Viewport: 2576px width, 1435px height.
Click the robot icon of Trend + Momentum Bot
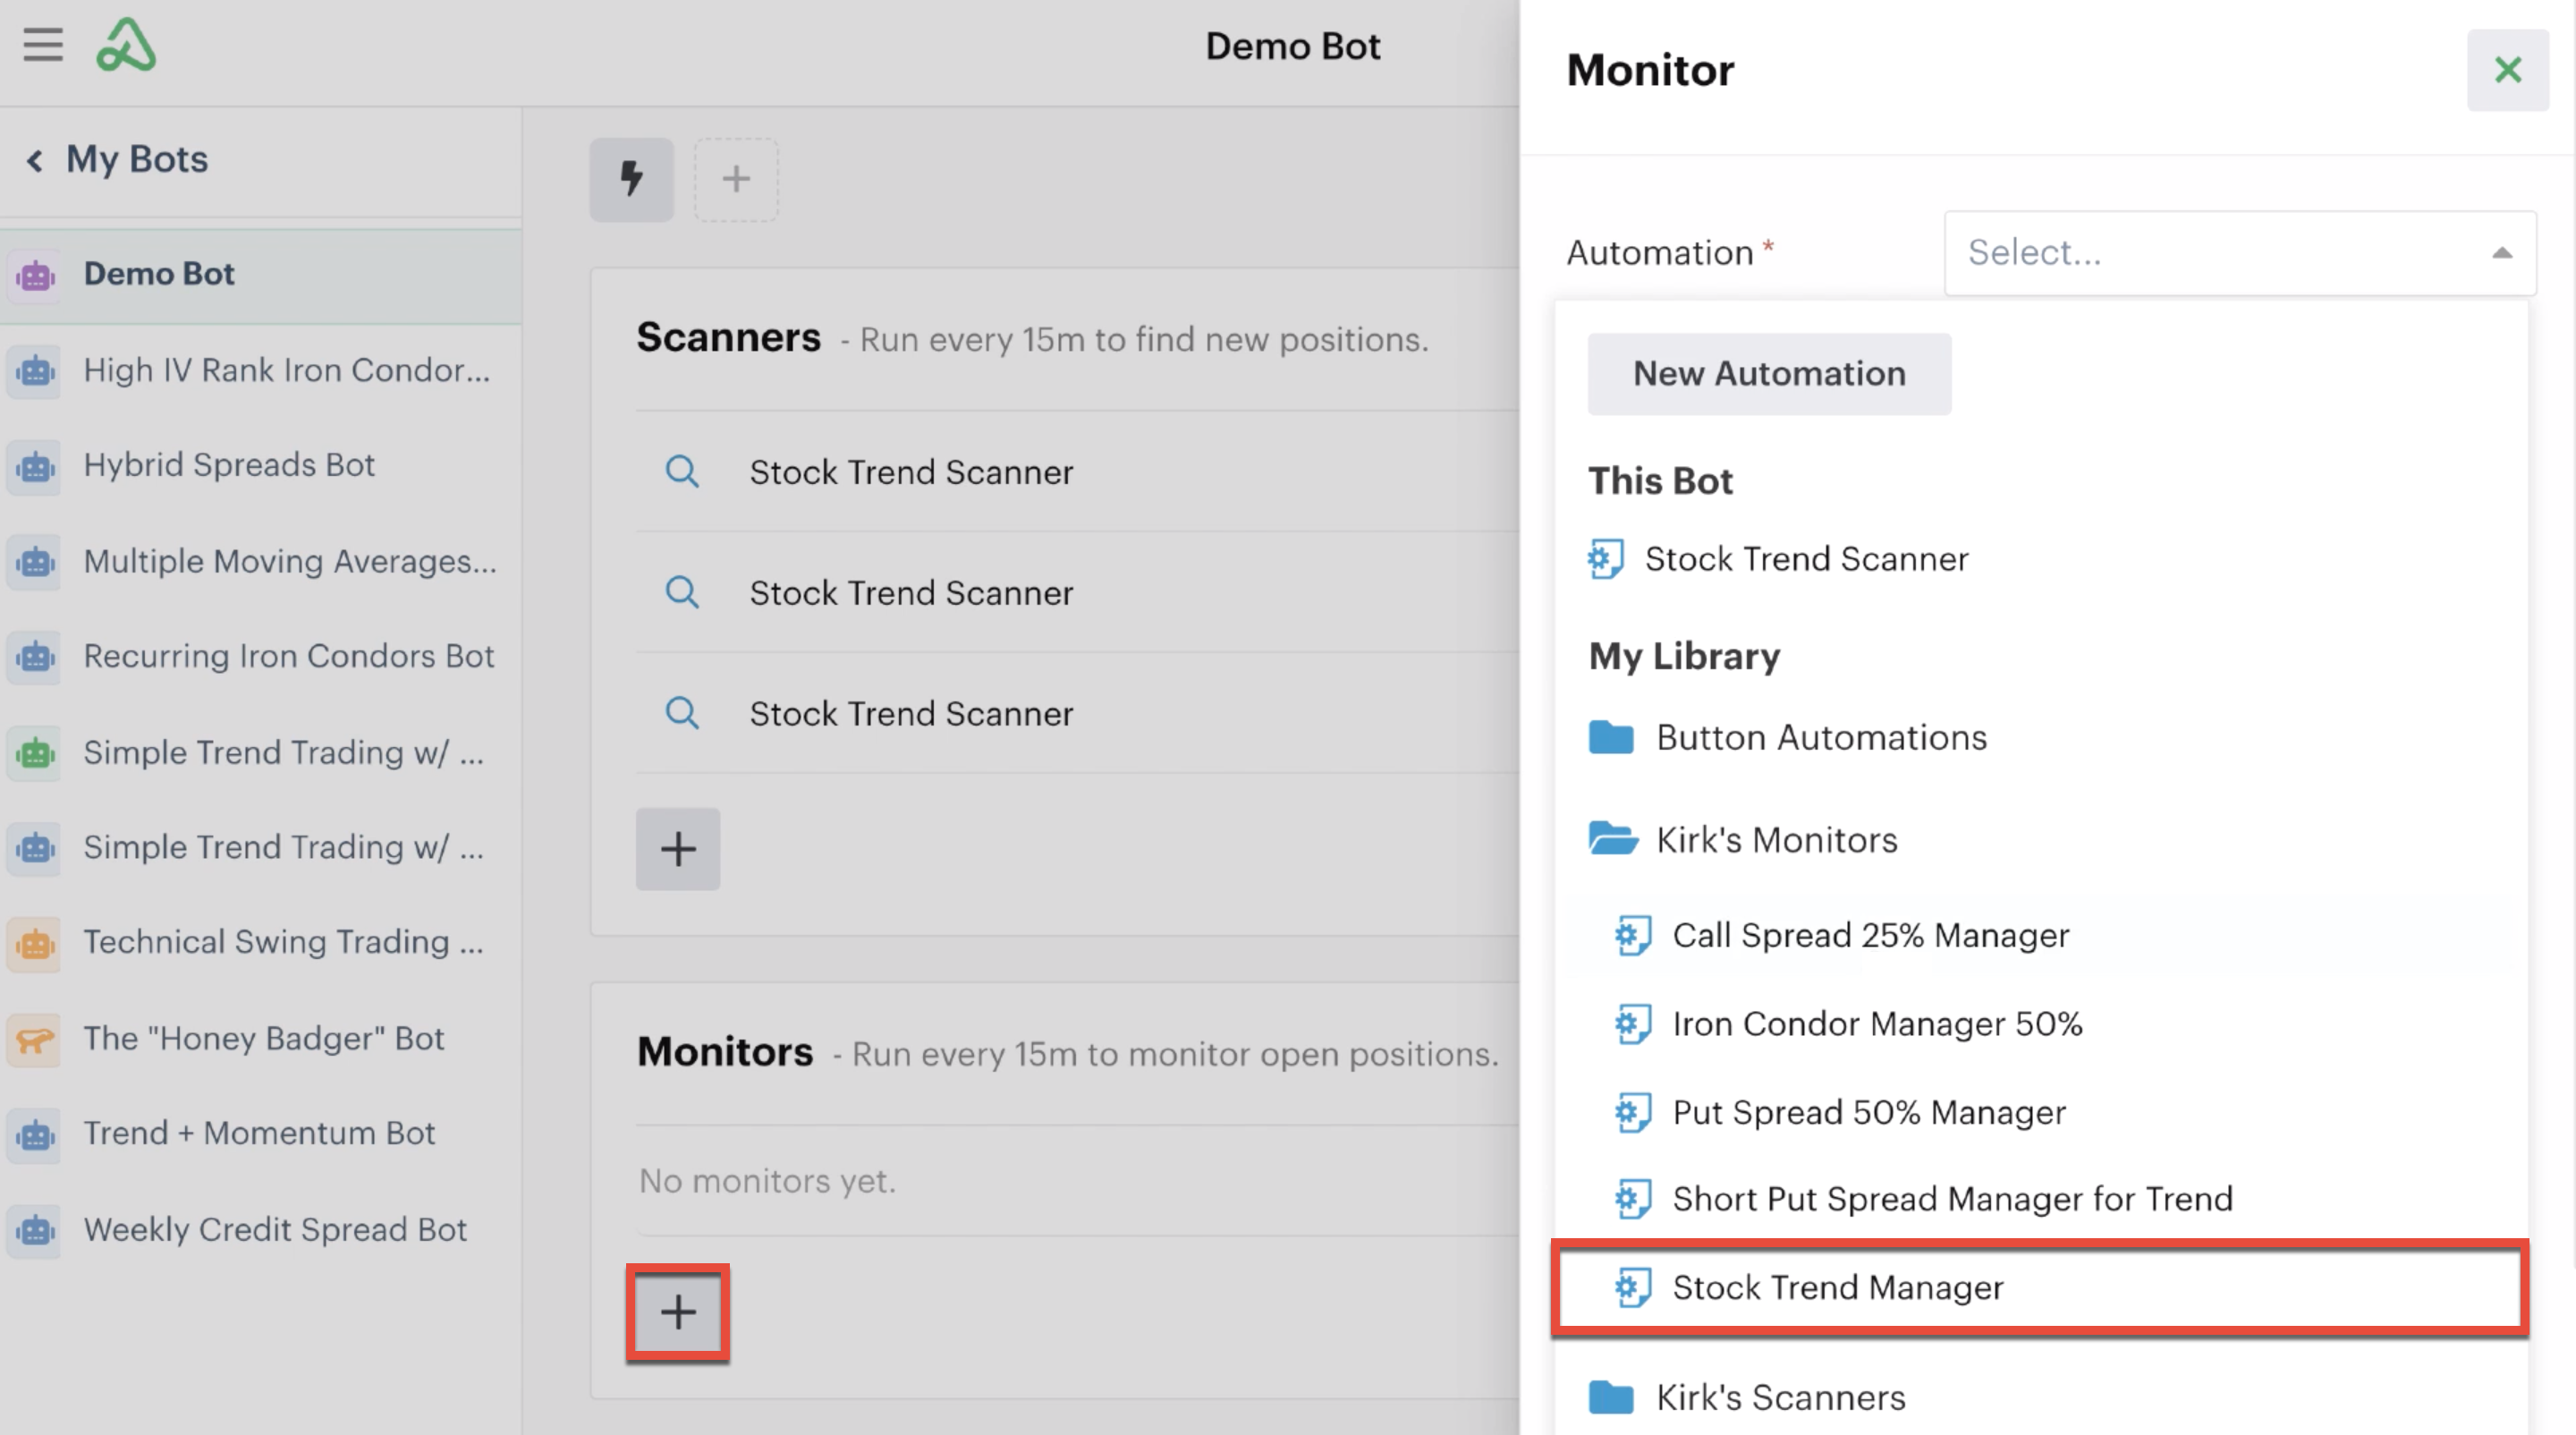36,1134
